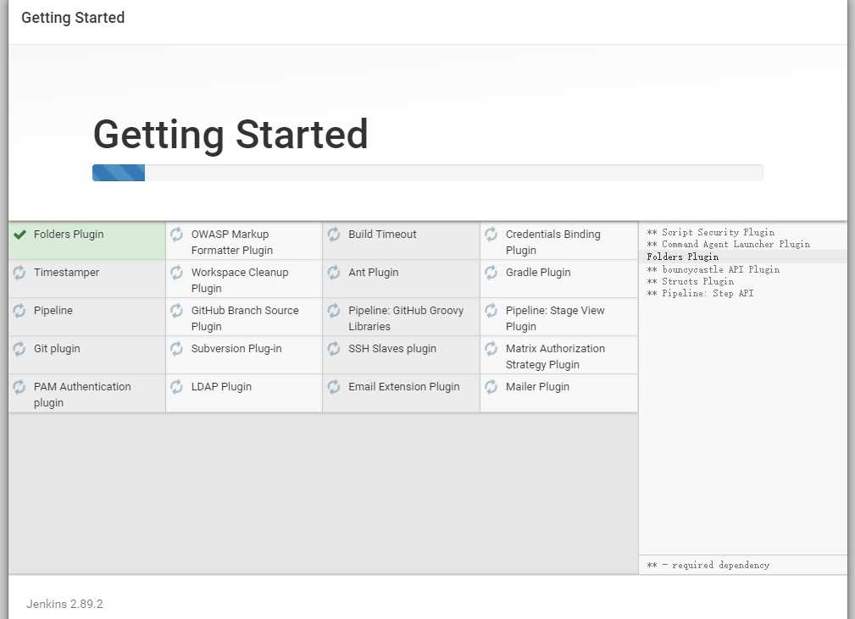This screenshot has width=855, height=619.
Task: Click the required dependency legend text
Action: 708,565
